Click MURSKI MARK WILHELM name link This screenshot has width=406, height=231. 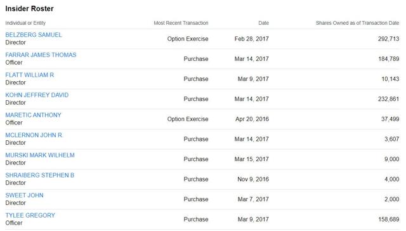40,155
